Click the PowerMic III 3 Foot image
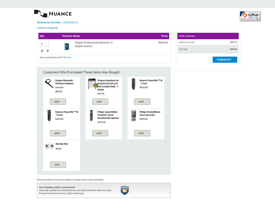275x200 pixels. click(133, 84)
